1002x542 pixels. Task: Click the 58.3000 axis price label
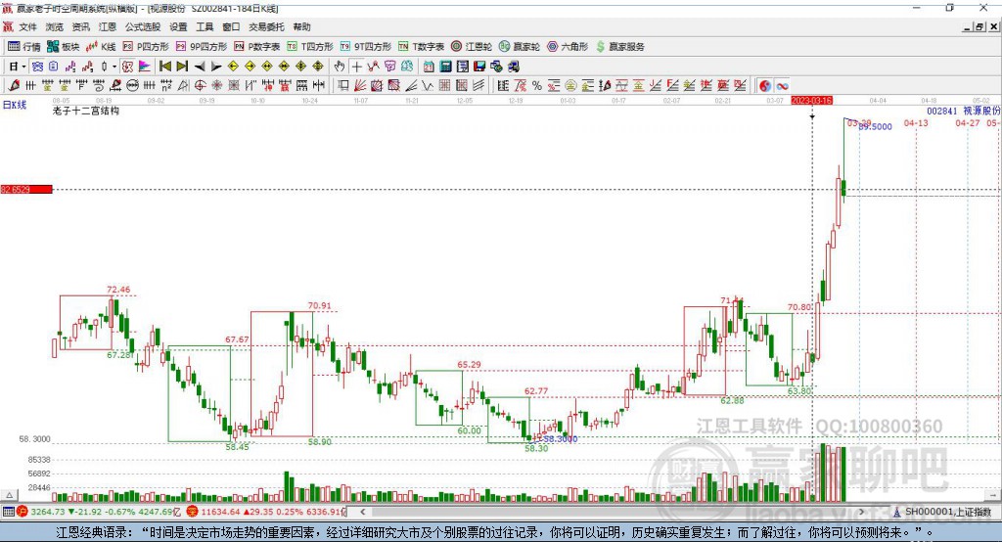point(34,439)
